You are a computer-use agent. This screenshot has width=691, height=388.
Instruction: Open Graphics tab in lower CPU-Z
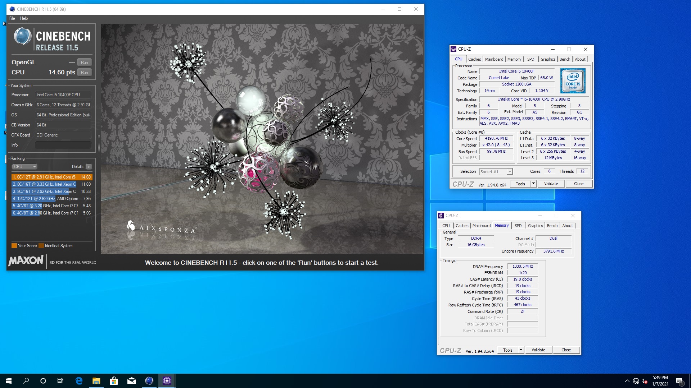535,226
